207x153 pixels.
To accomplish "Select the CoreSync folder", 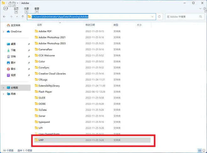I will coord(42,68).
